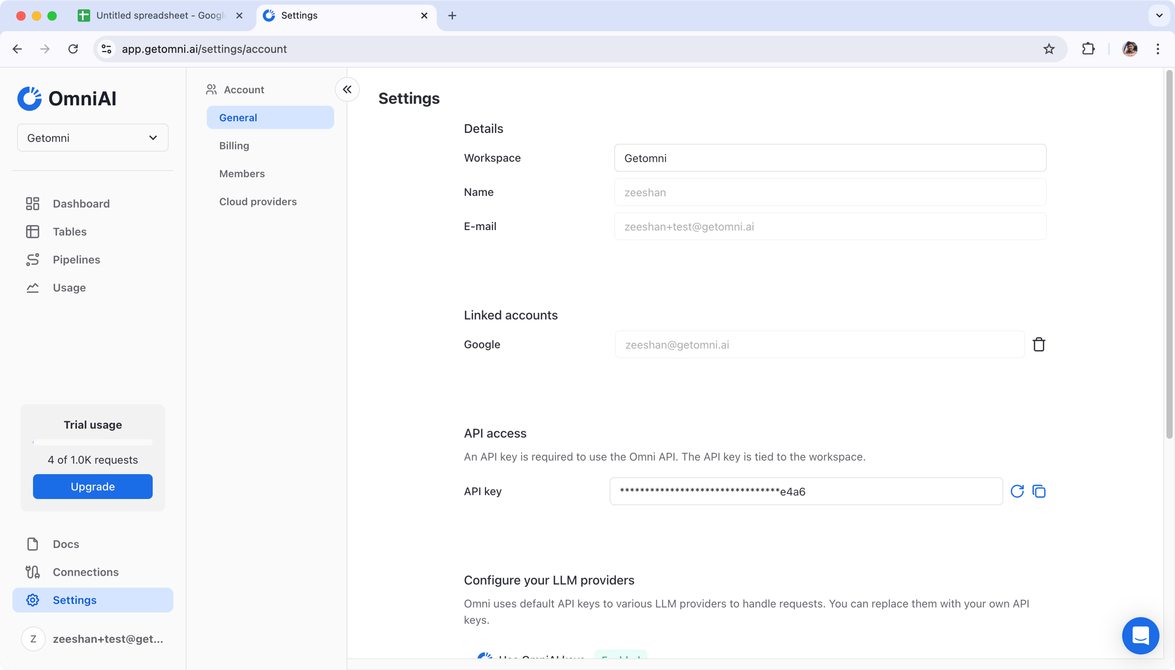Collapse the Account settings panel
Screen dimensions: 1175x670
[x=347, y=89]
